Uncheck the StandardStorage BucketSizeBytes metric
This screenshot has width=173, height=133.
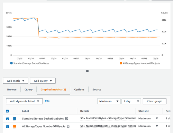[8, 119]
